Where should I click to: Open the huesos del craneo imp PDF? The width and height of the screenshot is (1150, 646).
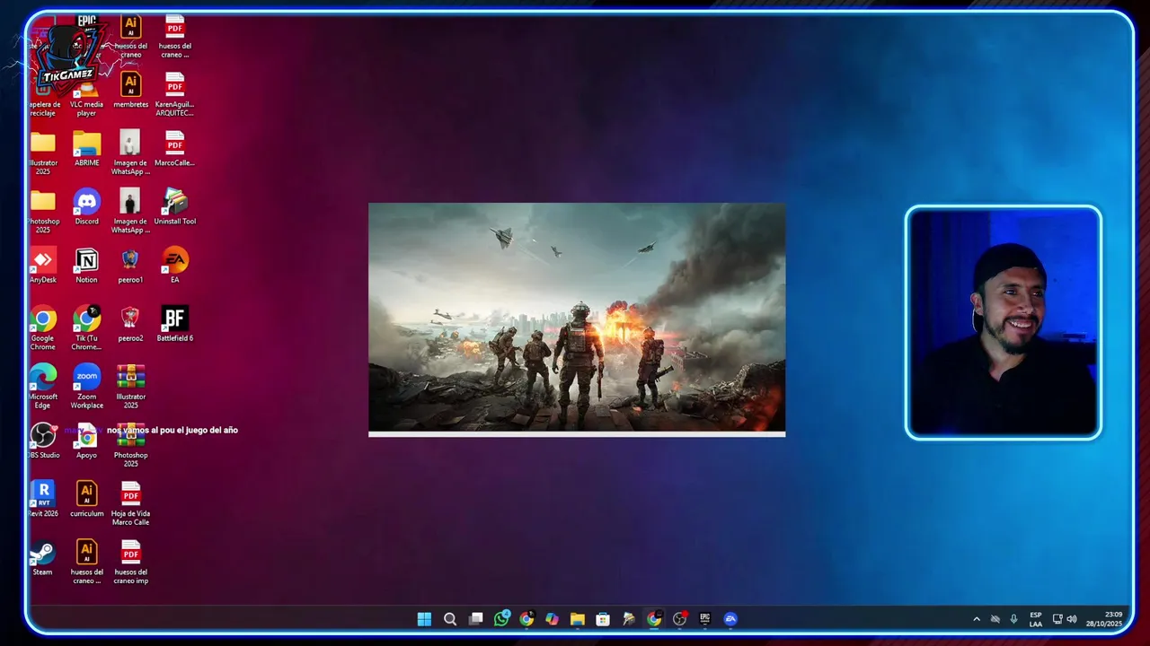coord(130,562)
